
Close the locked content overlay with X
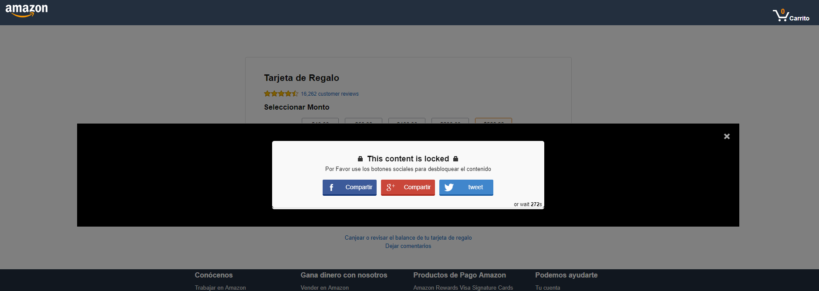[x=727, y=136]
